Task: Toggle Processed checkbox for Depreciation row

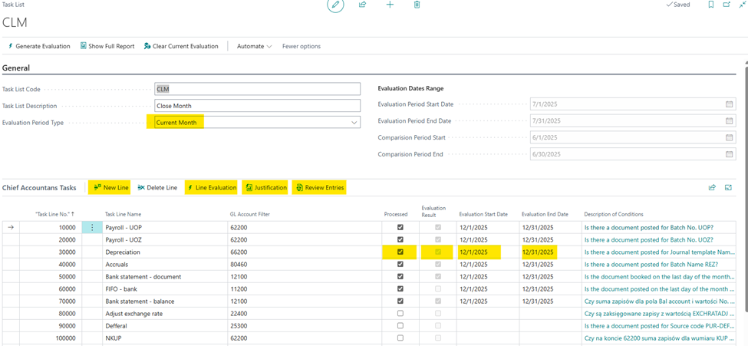Action: 400,252
